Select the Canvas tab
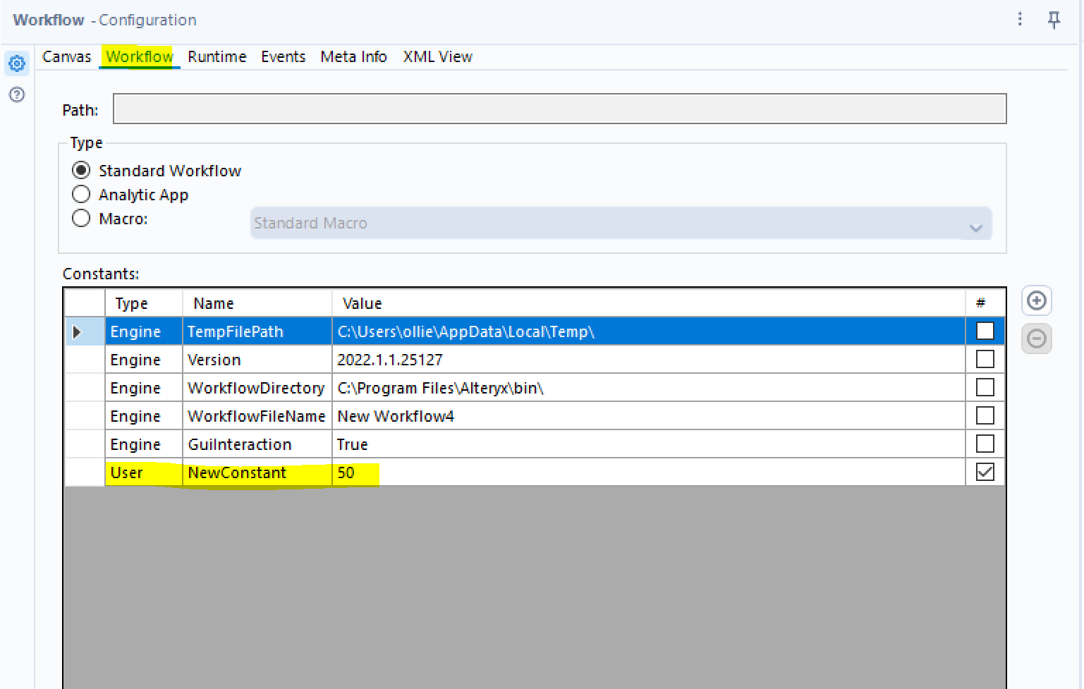1084x689 pixels. click(x=66, y=56)
